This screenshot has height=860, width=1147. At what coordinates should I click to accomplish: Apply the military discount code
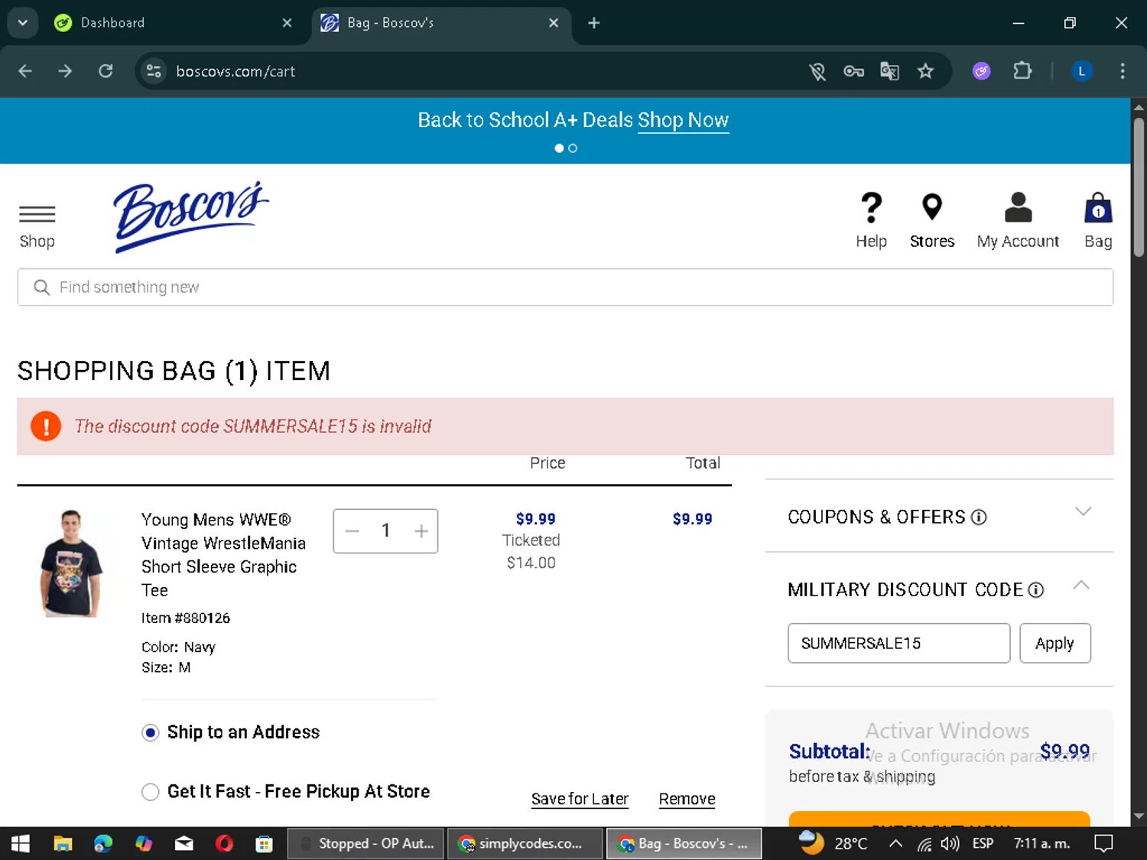(x=1054, y=644)
